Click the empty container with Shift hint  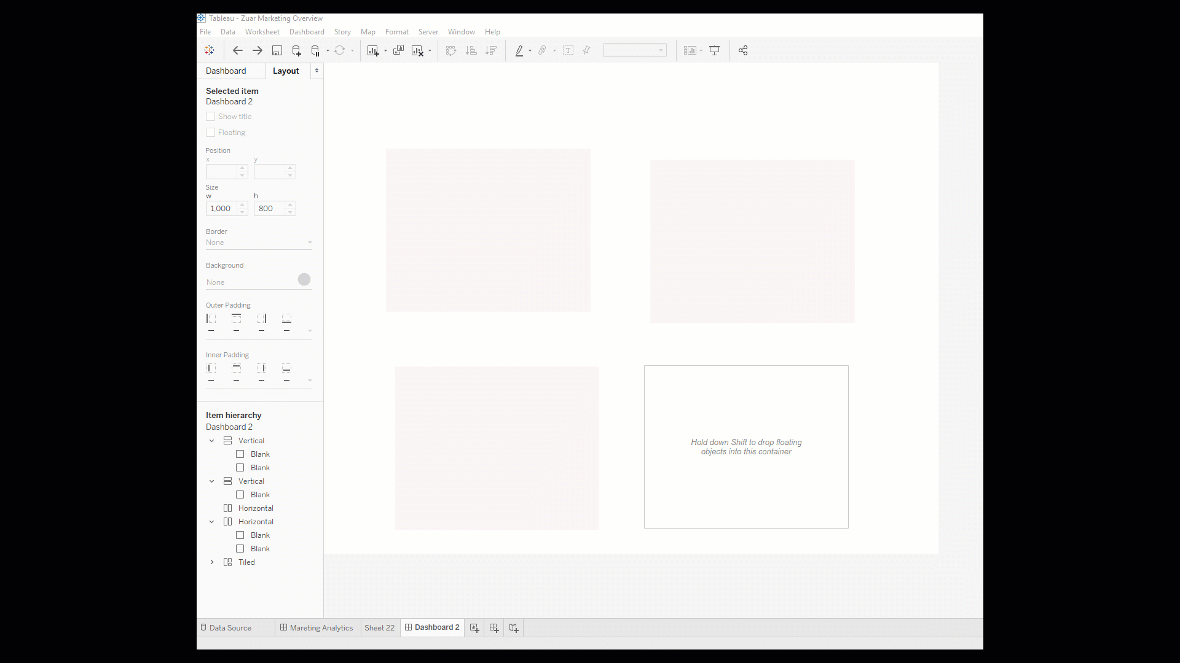[x=746, y=447]
